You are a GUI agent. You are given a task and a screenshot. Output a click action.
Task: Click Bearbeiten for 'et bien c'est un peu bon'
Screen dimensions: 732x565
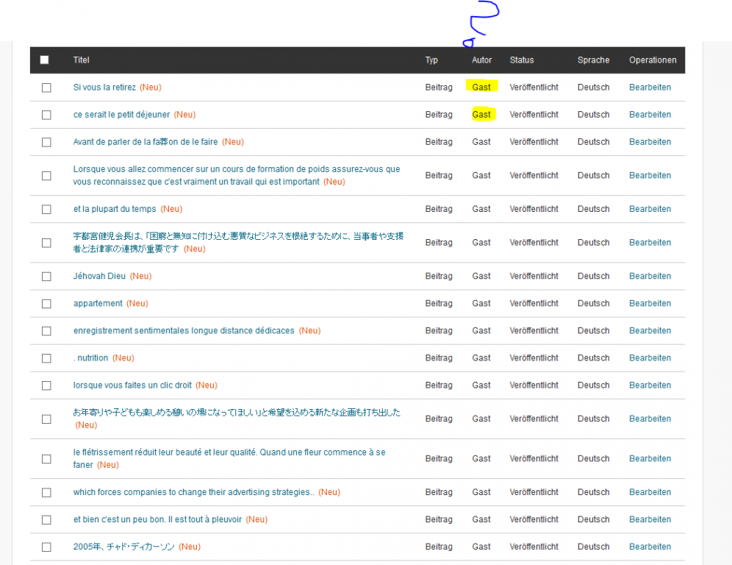click(650, 520)
